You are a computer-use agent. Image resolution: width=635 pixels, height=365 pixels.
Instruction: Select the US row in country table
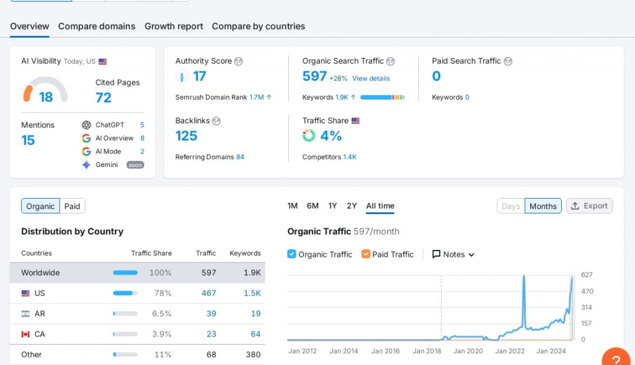pos(137,293)
